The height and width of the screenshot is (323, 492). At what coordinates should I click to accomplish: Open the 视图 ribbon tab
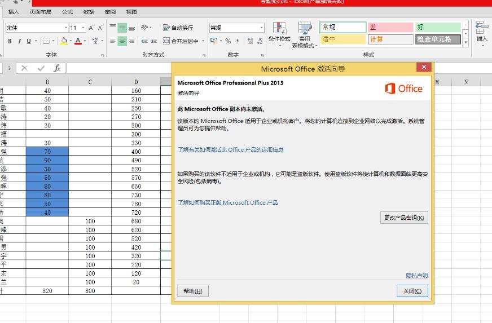(x=131, y=12)
